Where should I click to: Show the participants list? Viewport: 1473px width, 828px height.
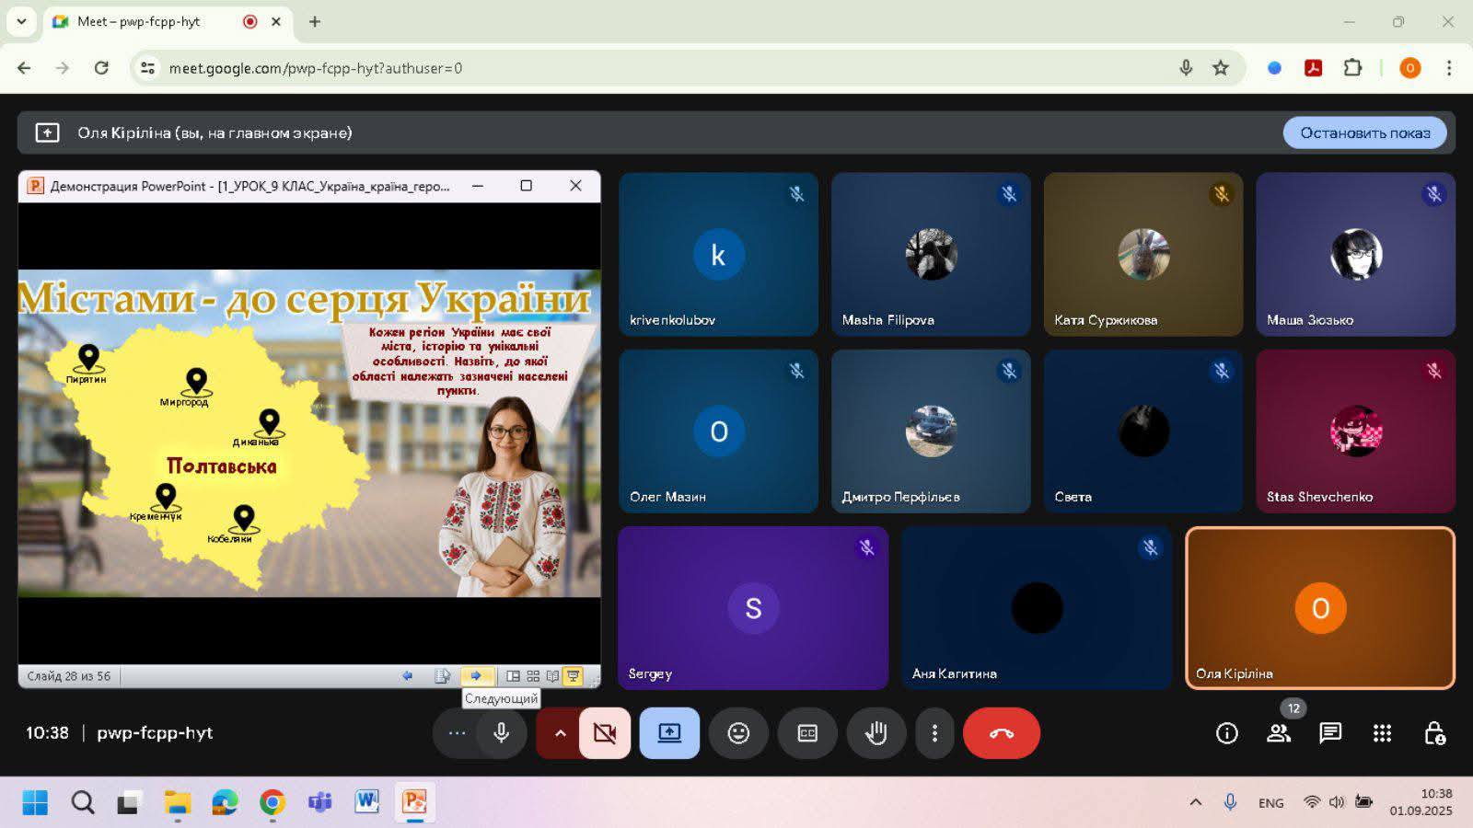1278,733
